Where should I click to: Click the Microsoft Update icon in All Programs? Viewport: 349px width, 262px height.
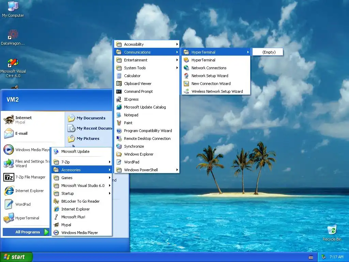click(56, 151)
